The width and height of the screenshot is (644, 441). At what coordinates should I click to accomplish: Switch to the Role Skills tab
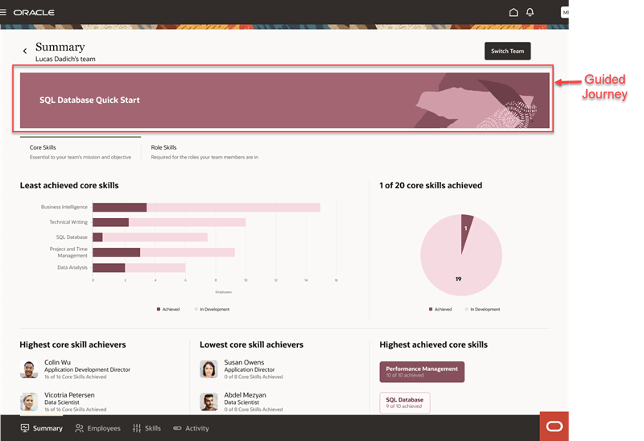click(204, 152)
